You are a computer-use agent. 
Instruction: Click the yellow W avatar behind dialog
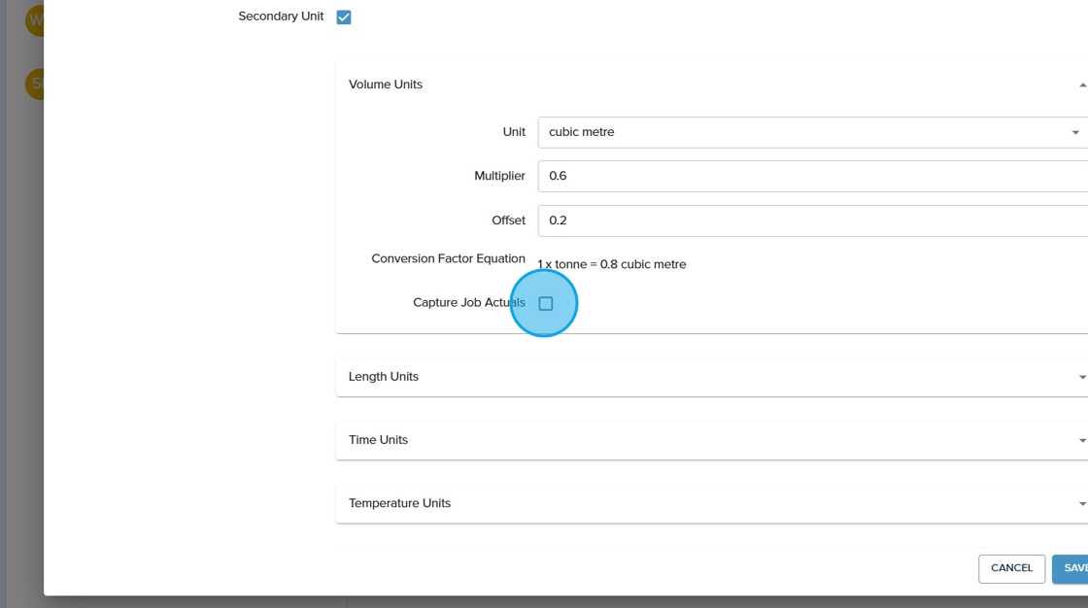pos(35,20)
